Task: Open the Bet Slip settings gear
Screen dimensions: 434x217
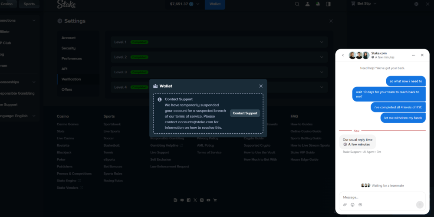Action: pyautogui.click(x=416, y=4)
